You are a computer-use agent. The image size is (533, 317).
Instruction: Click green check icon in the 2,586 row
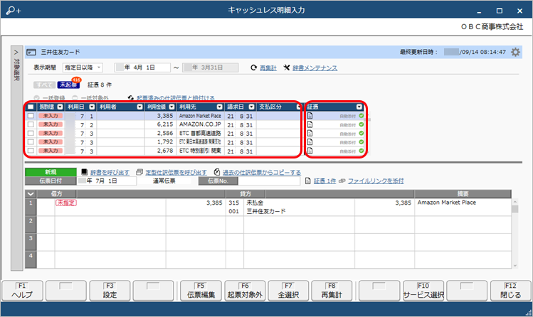pos(361,134)
